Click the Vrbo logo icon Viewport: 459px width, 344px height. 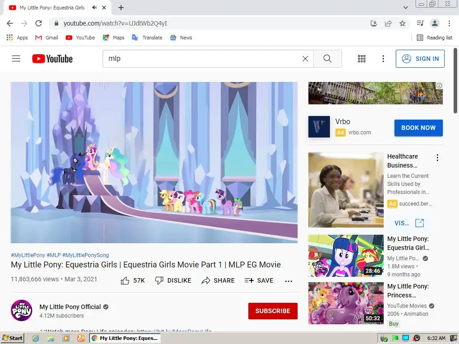(319, 127)
